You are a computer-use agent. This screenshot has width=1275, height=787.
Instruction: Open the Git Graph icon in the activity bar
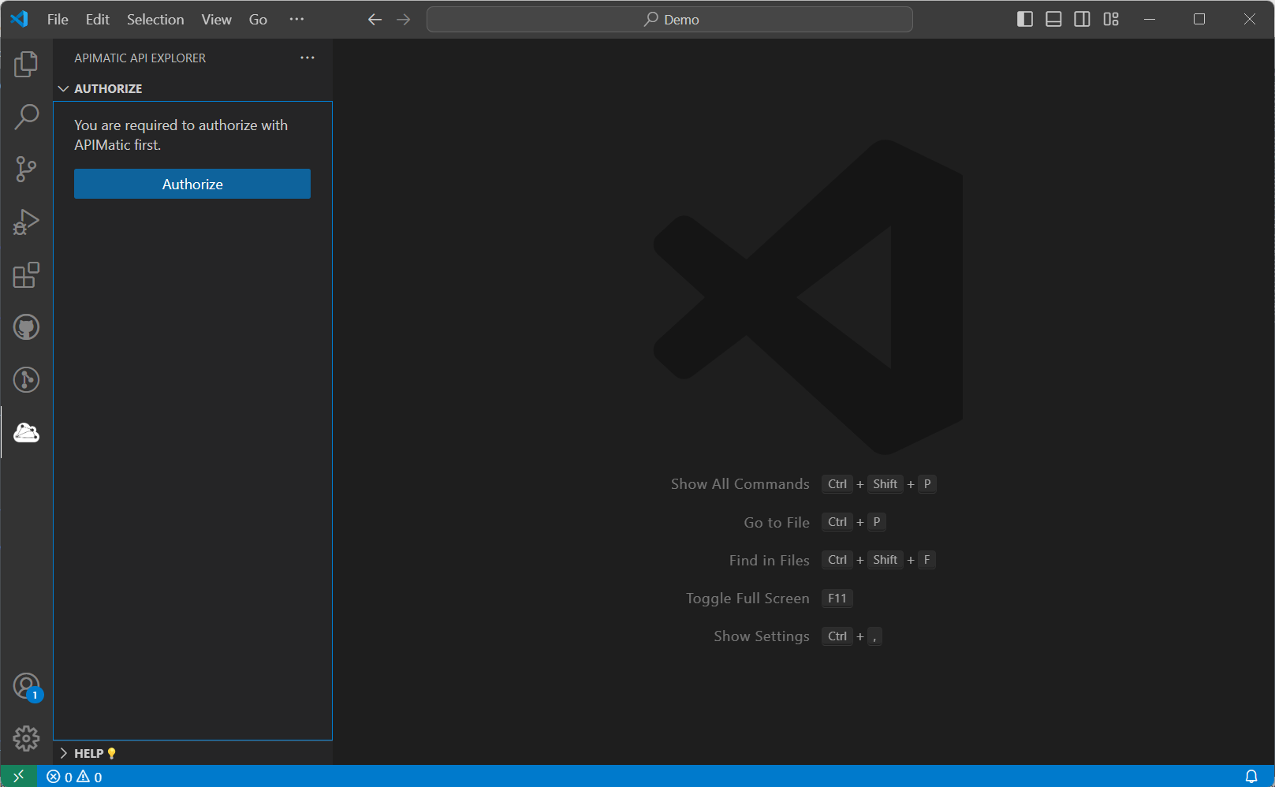[x=26, y=380]
